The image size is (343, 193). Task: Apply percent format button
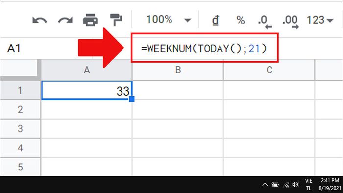click(x=241, y=20)
